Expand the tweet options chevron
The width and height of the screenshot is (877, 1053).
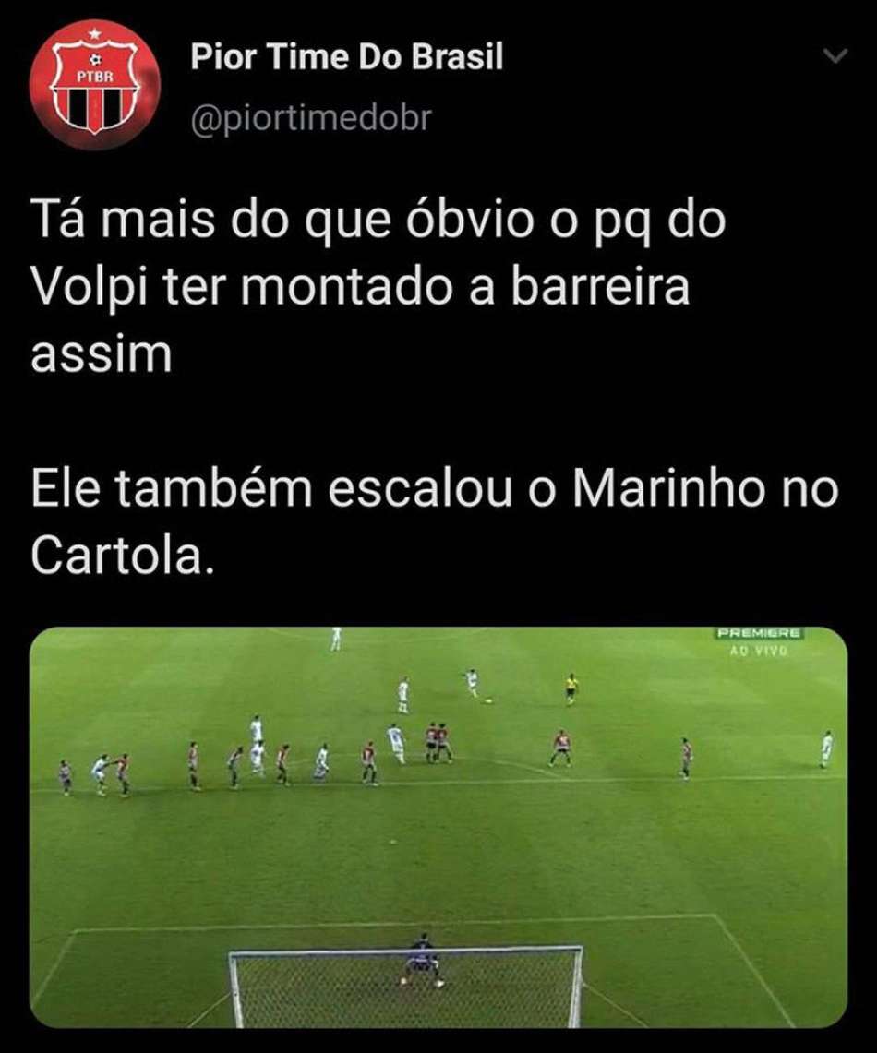click(836, 56)
